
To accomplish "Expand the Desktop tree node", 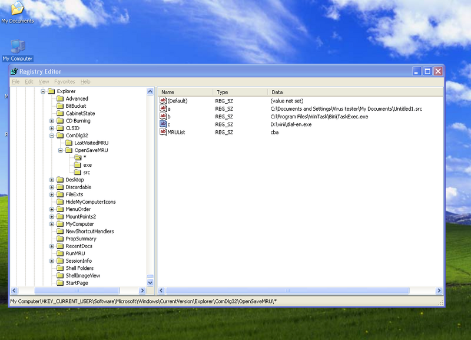I will pyautogui.click(x=52, y=180).
